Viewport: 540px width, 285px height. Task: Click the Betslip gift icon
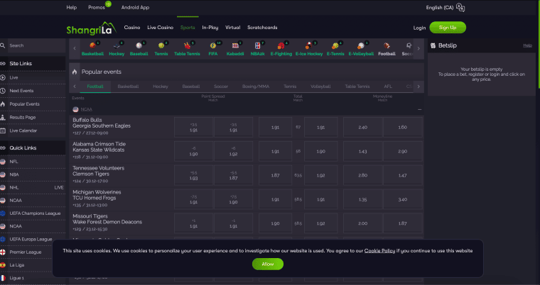pyautogui.click(x=433, y=45)
